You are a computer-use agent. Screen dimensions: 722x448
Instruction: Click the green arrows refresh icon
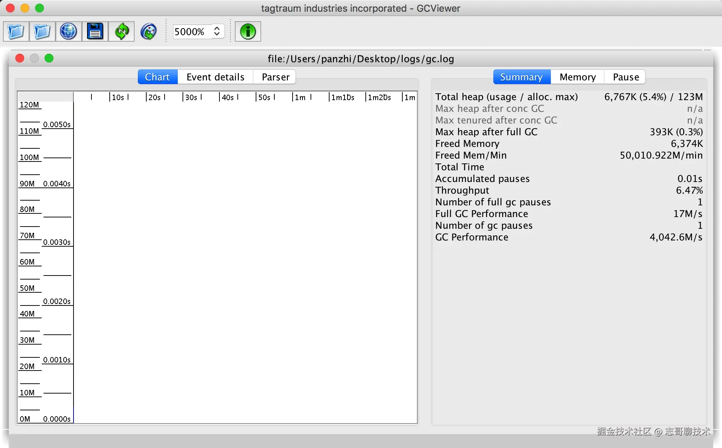point(121,31)
